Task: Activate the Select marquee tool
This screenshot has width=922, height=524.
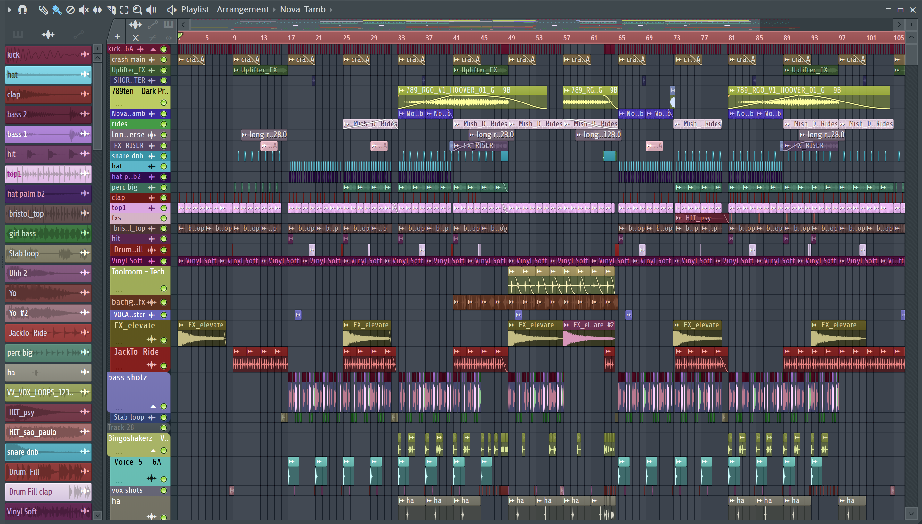Action: (x=124, y=10)
